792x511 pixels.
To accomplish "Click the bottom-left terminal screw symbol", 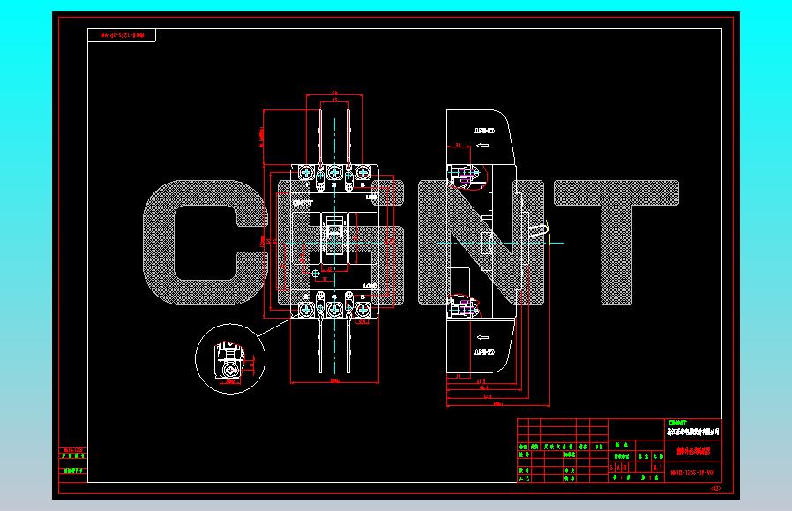I will (x=305, y=309).
